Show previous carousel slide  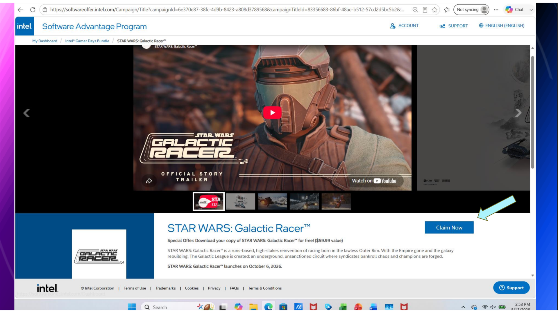(x=27, y=113)
